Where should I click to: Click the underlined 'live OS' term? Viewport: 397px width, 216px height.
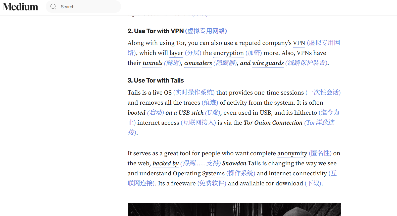(162, 93)
